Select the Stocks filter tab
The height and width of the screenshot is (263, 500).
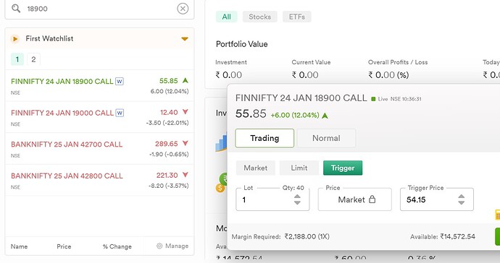pos(260,17)
